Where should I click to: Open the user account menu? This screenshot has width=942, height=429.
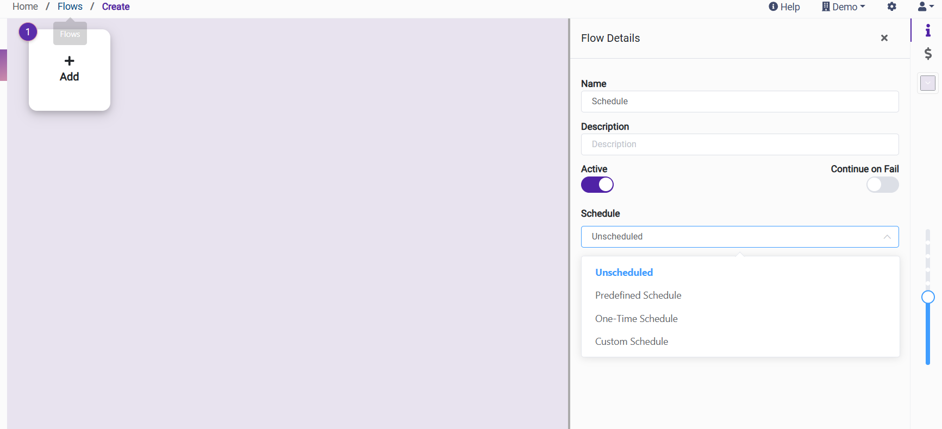[925, 7]
